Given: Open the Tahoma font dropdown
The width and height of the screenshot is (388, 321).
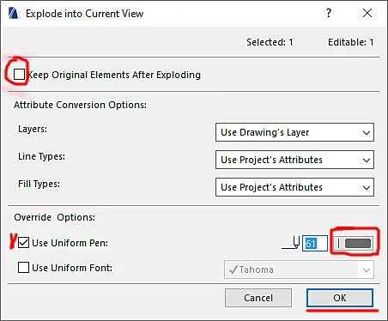Looking at the screenshot, I should coord(299,270).
